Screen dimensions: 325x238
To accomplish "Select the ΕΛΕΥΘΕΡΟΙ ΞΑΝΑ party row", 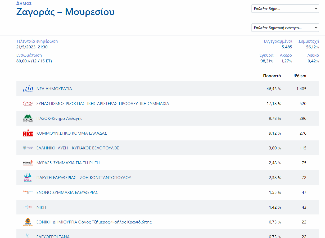I will point(53,236).
